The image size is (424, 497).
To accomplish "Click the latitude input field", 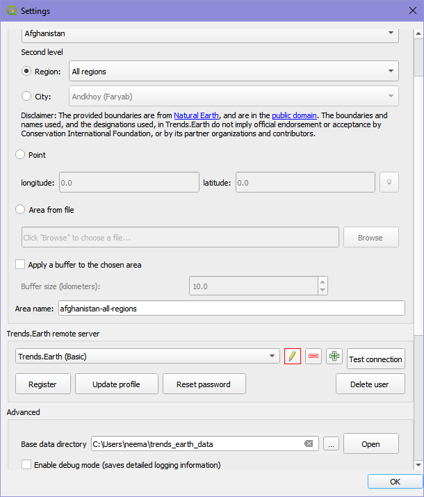I will click(x=305, y=182).
